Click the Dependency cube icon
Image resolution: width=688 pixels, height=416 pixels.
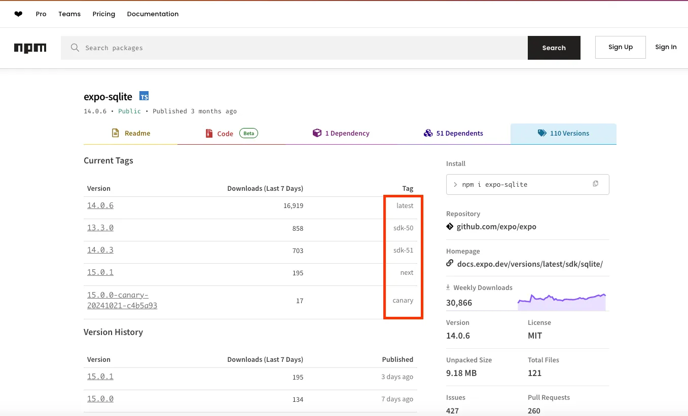point(317,133)
